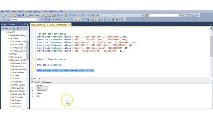Click the names column header
The image size is (213, 119).
pyautogui.click(x=42, y=85)
